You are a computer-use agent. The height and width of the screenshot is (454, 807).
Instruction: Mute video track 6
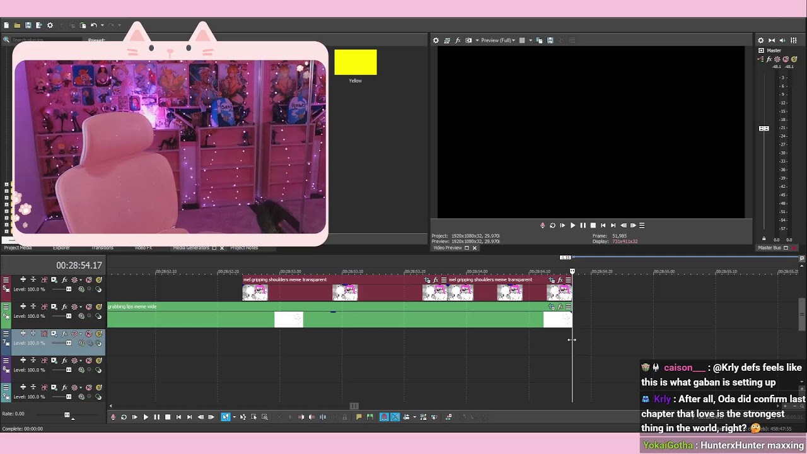click(x=89, y=307)
